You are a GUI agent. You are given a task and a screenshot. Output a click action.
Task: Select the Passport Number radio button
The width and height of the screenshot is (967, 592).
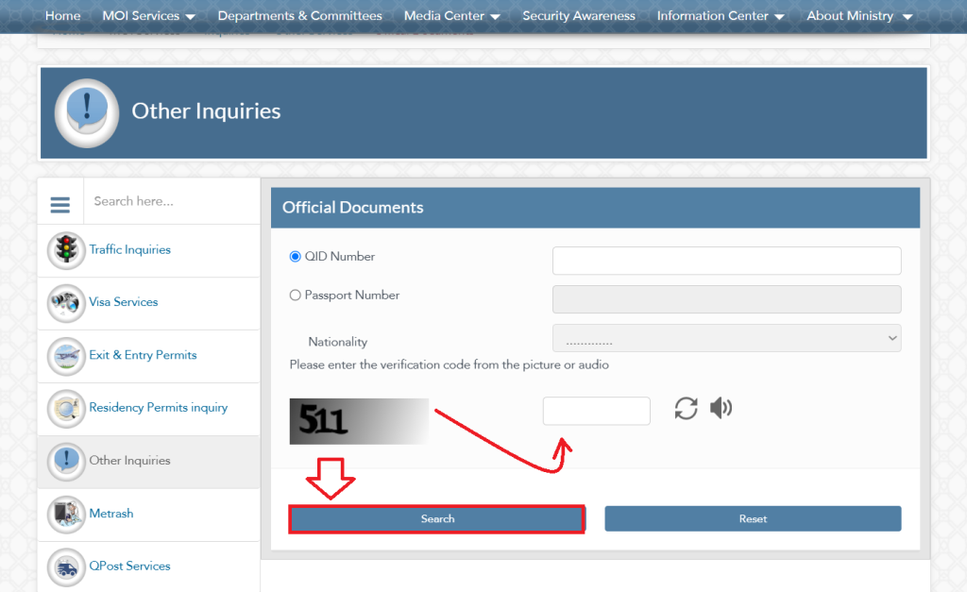pos(296,296)
